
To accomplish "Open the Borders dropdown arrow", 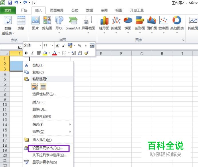I will [69, 53].
